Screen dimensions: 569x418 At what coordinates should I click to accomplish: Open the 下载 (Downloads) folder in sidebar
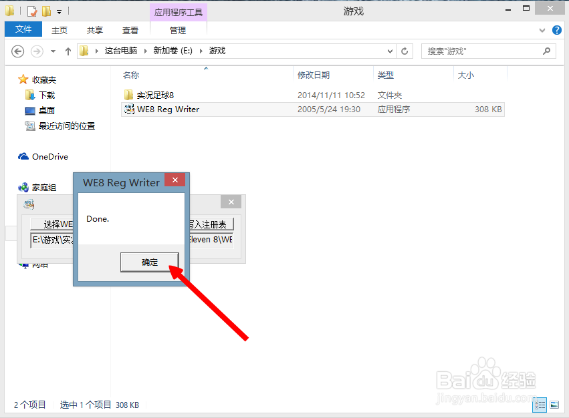45,94
